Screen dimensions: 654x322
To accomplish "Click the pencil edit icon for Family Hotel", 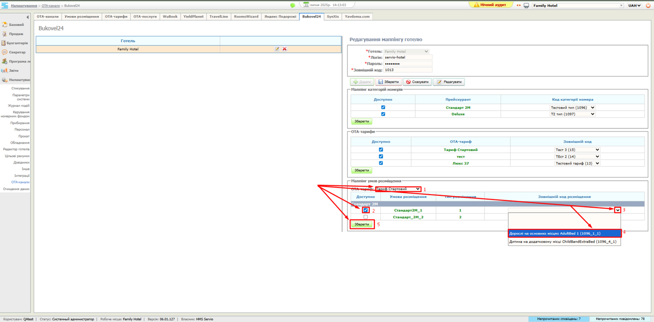I will pos(277,49).
